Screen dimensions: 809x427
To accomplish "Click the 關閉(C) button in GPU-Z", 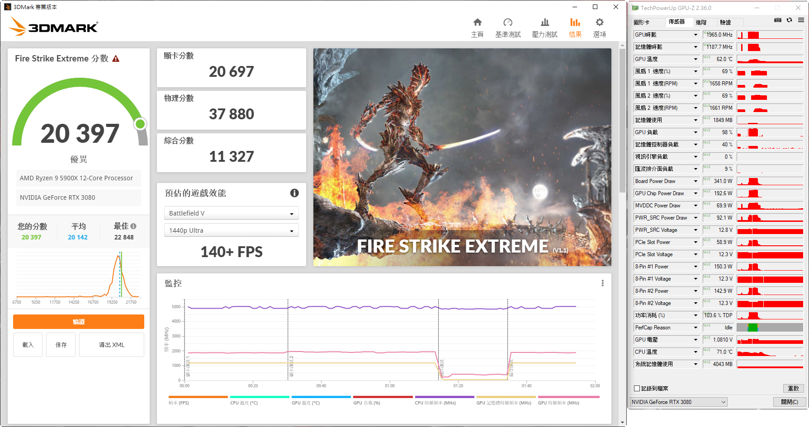I will [790, 402].
